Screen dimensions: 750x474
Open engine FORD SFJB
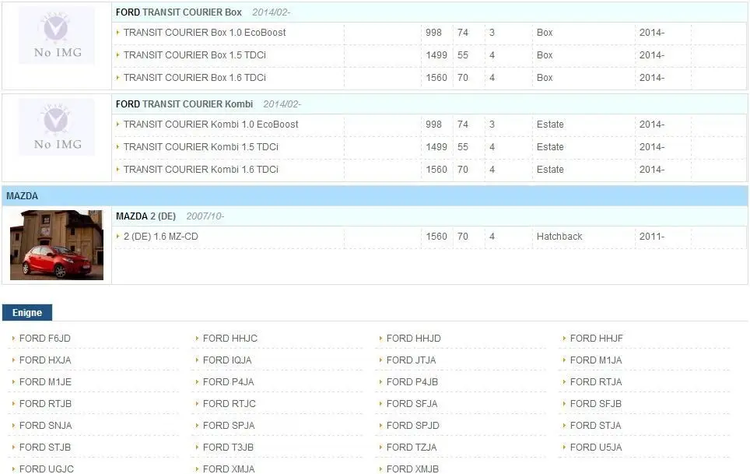point(596,404)
